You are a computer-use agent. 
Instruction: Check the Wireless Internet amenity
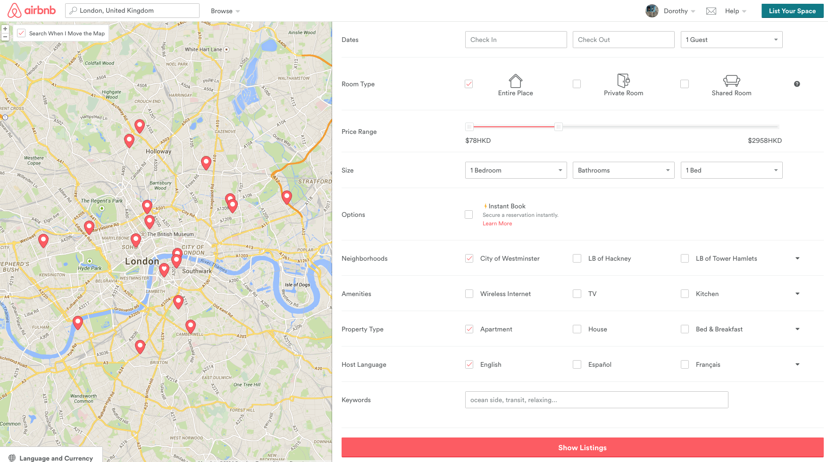(469, 294)
